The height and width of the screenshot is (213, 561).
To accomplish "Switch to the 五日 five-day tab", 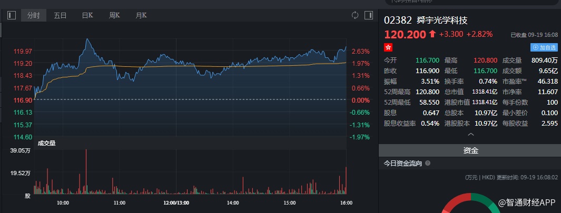I will tap(61, 15).
